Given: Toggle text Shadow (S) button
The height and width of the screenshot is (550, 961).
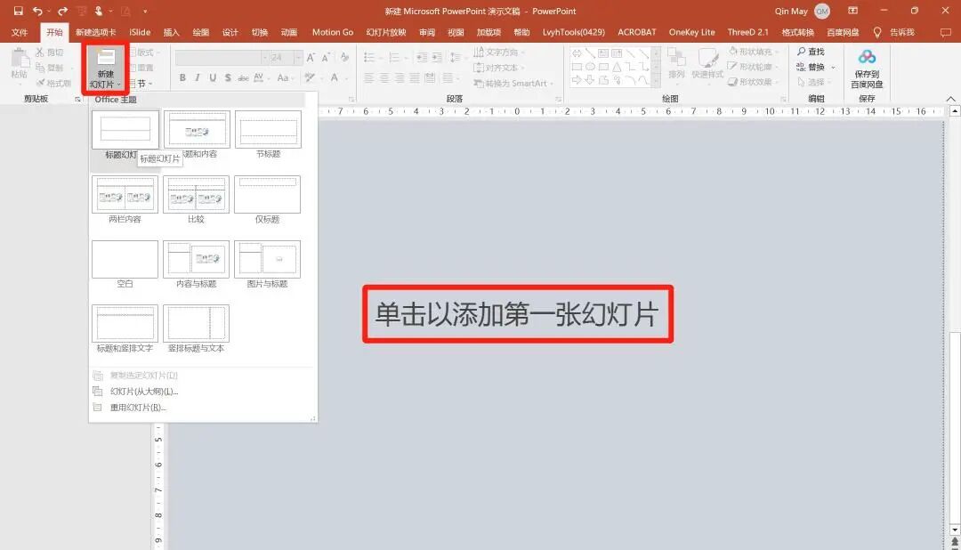Looking at the screenshot, I should click(x=228, y=77).
